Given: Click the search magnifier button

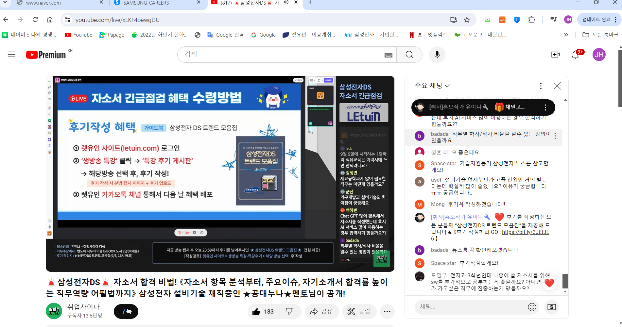Looking at the screenshot, I should (x=409, y=55).
